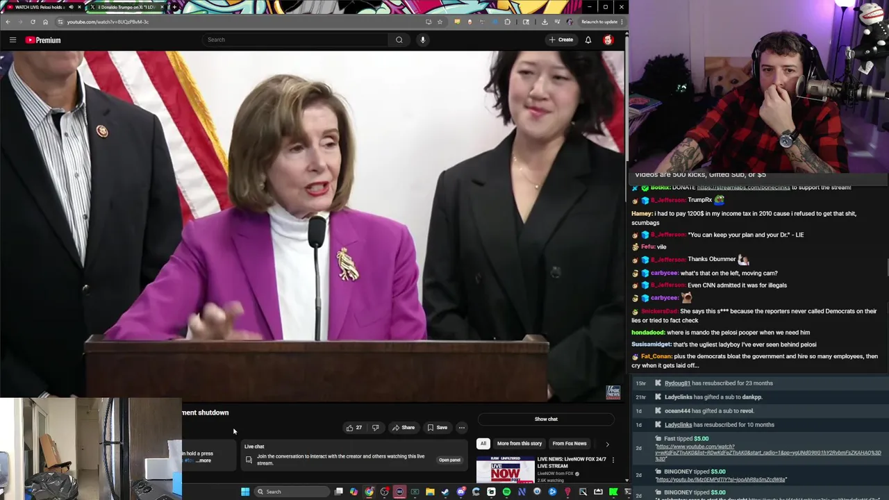Open Steam from the taskbar
889x500 pixels.
click(x=444, y=492)
